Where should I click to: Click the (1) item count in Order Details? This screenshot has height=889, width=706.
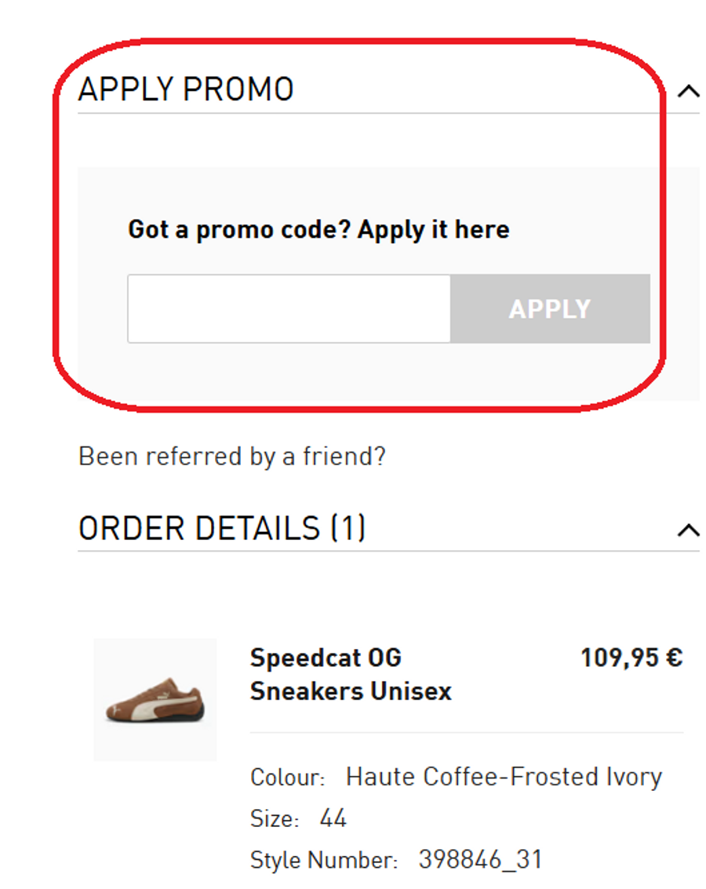[x=348, y=529]
